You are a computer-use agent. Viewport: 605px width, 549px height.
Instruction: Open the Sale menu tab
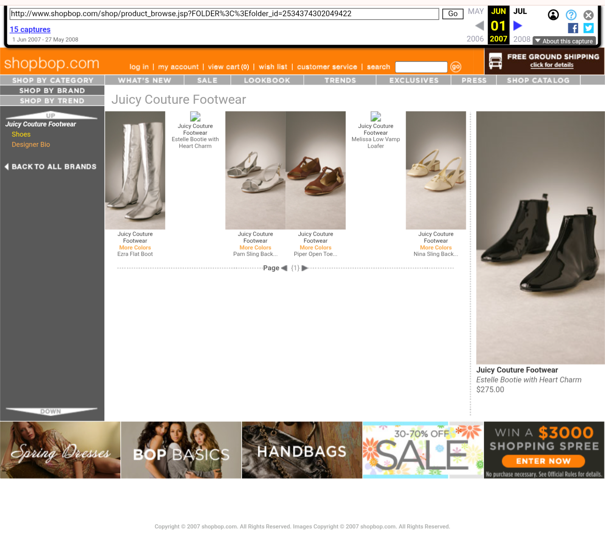207,80
